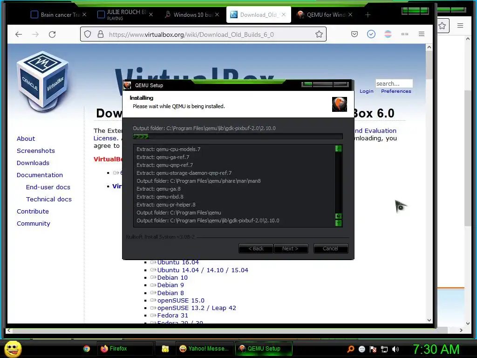Click the QEMU logo in the installer header

point(339,104)
